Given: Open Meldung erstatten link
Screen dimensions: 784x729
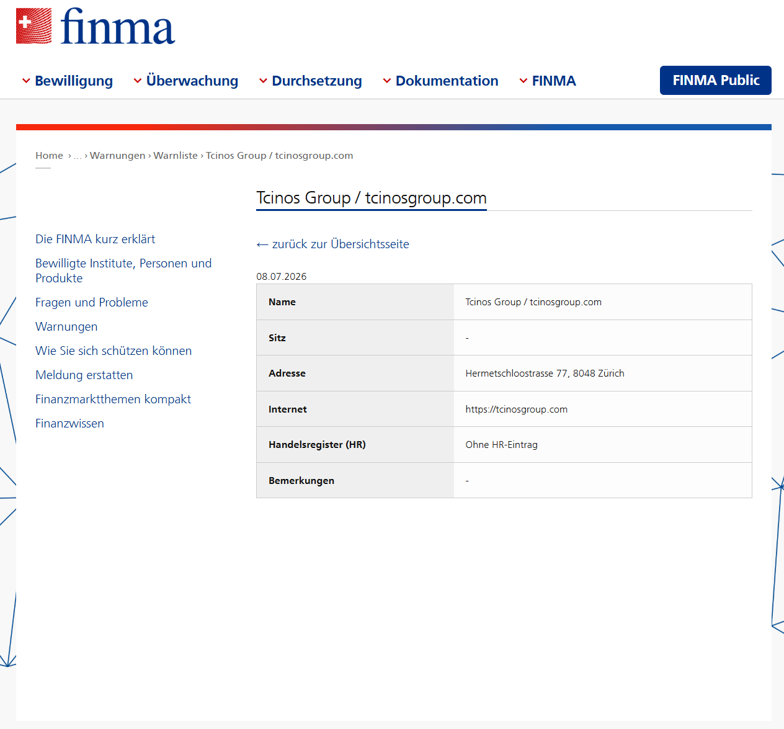Looking at the screenshot, I should [84, 375].
